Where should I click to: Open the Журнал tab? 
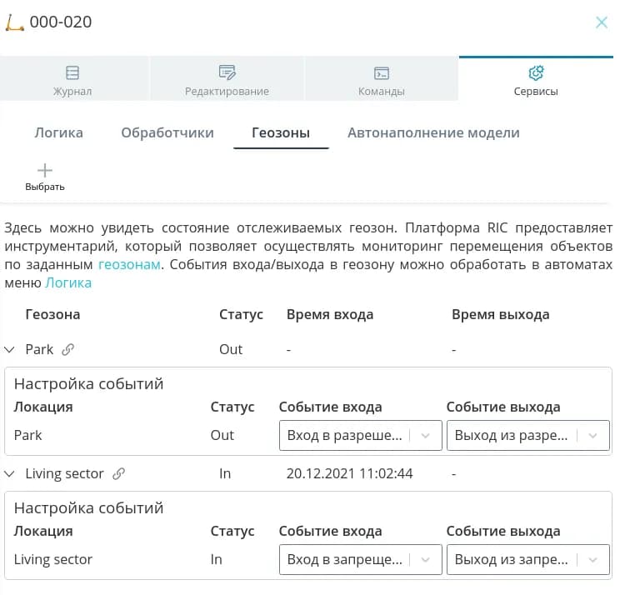point(73,80)
